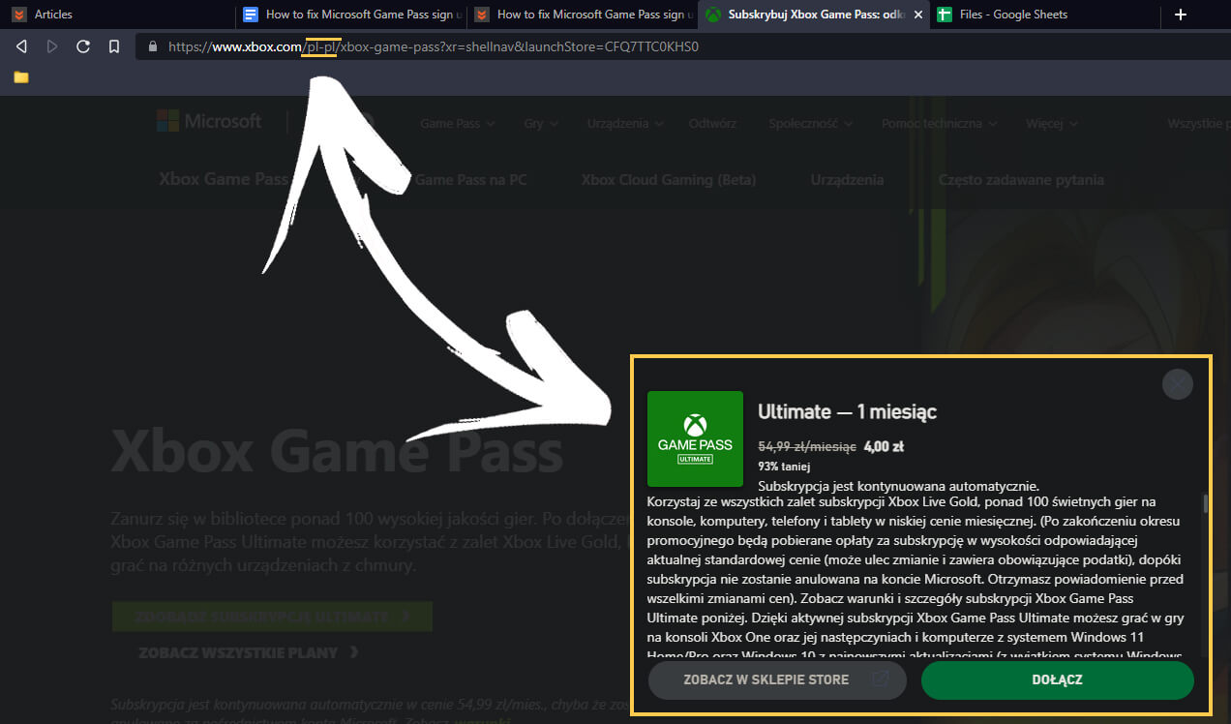Open the bookmarks bar folder icon
The image size is (1231, 724).
click(21, 77)
